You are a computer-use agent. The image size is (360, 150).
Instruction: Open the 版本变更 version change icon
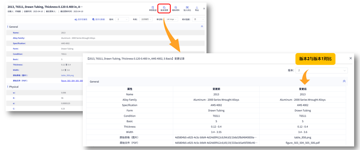tap(164, 8)
